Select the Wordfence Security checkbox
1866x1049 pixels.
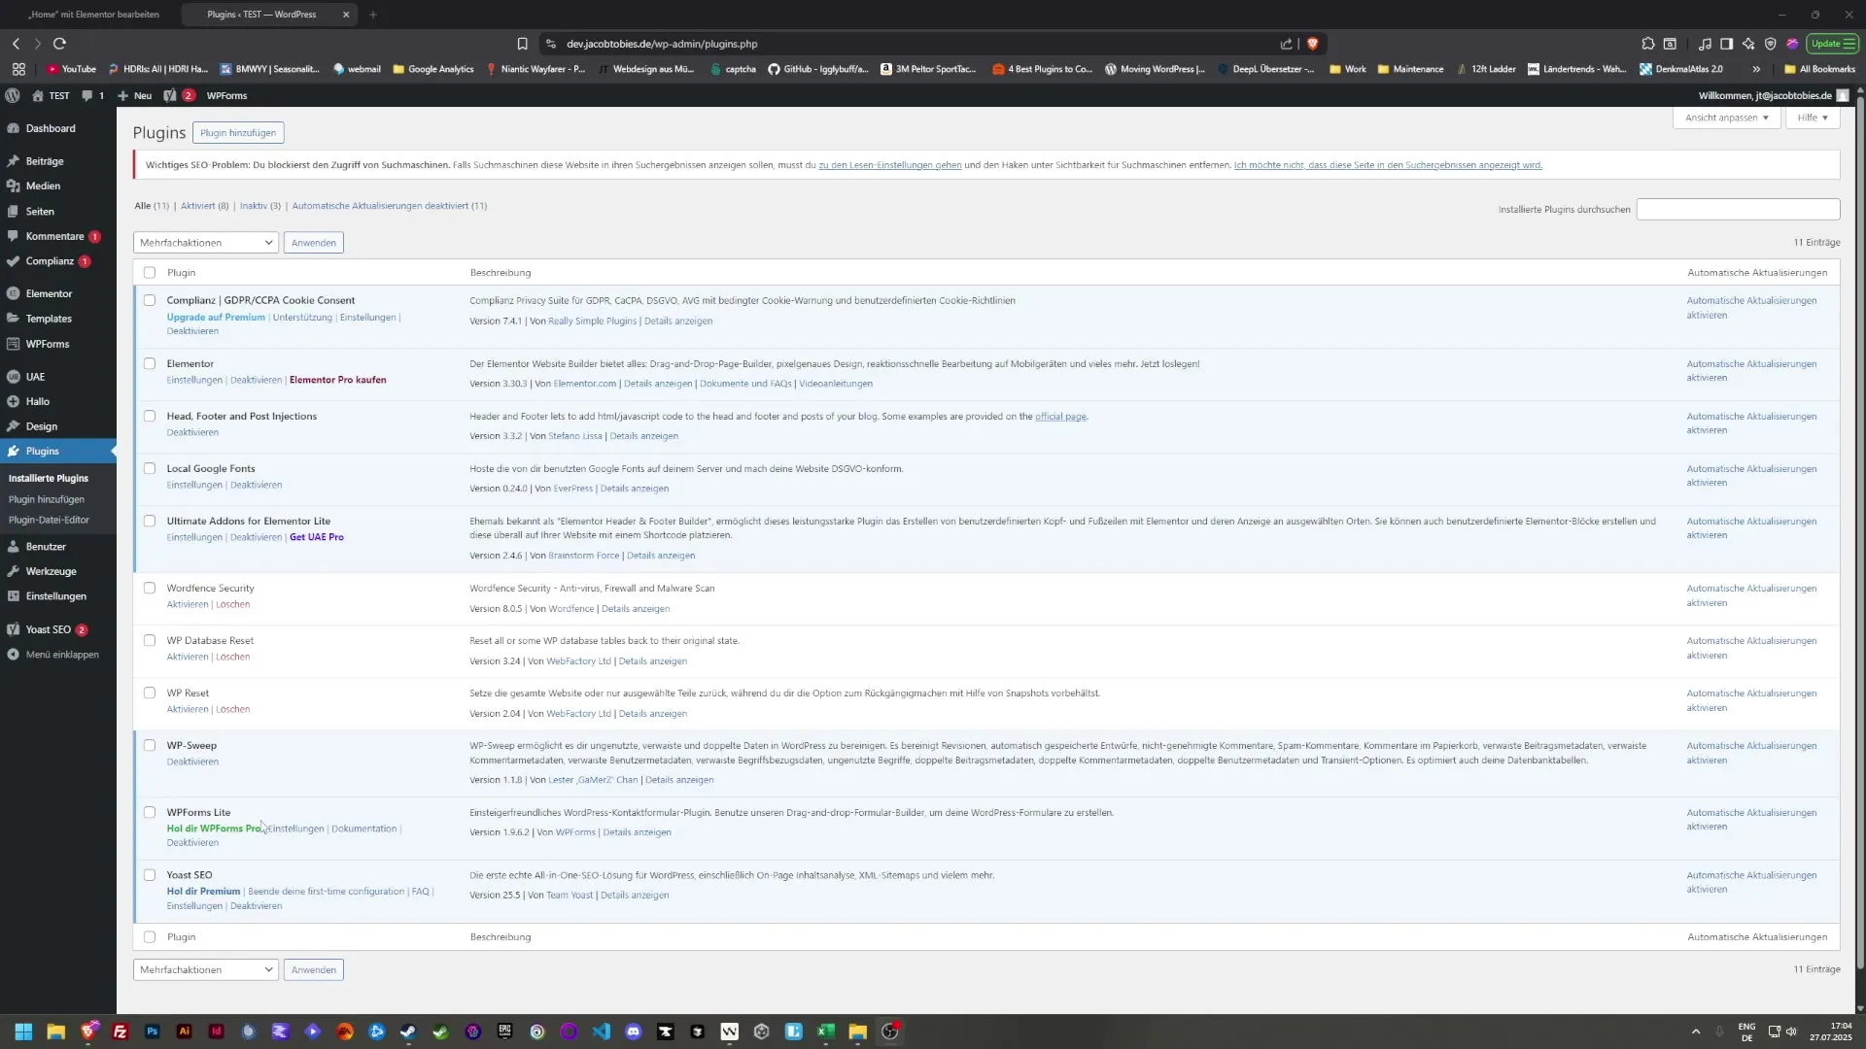coord(150,588)
